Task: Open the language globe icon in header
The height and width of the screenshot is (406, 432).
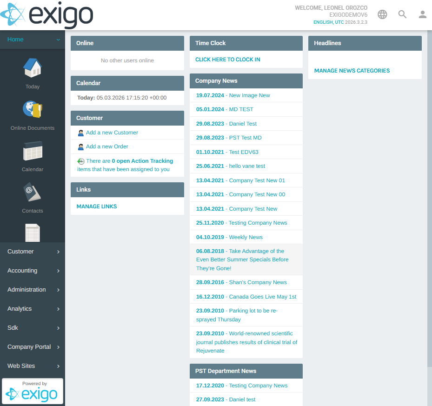Action: pos(382,14)
